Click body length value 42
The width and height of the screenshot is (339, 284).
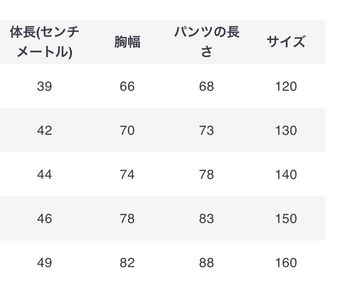click(x=44, y=131)
